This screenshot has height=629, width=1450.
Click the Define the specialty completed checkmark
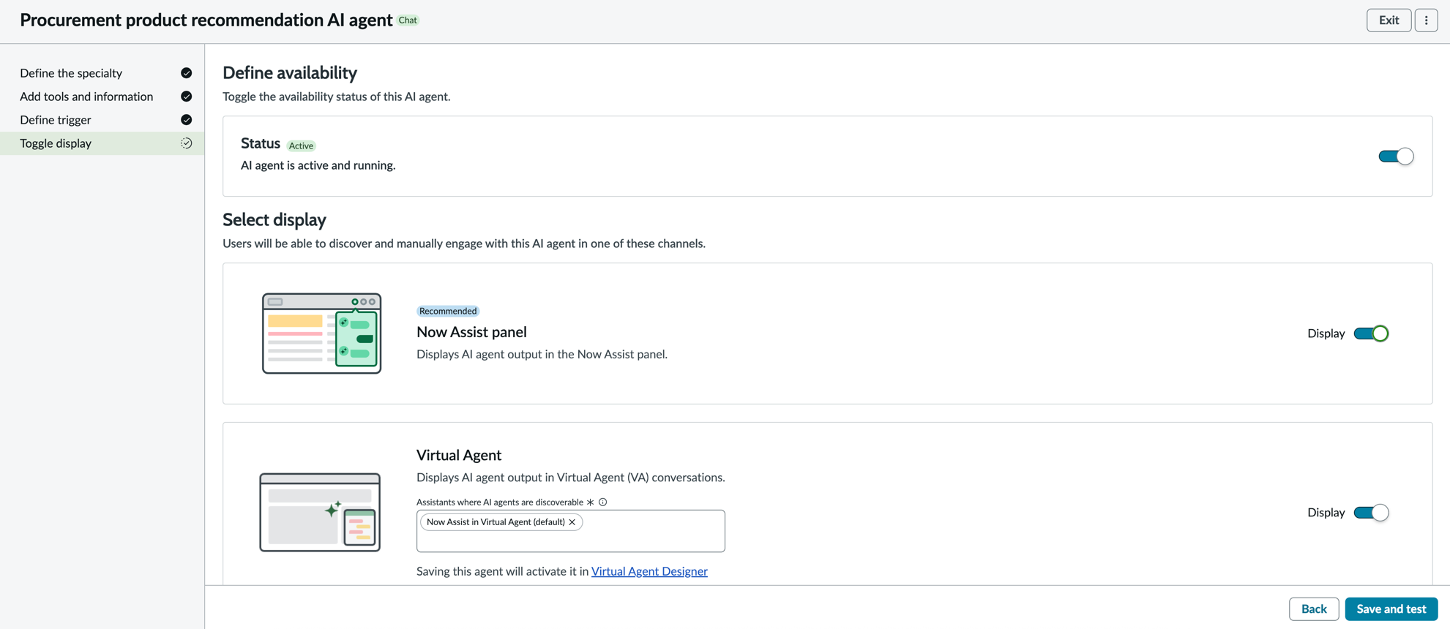tap(187, 73)
